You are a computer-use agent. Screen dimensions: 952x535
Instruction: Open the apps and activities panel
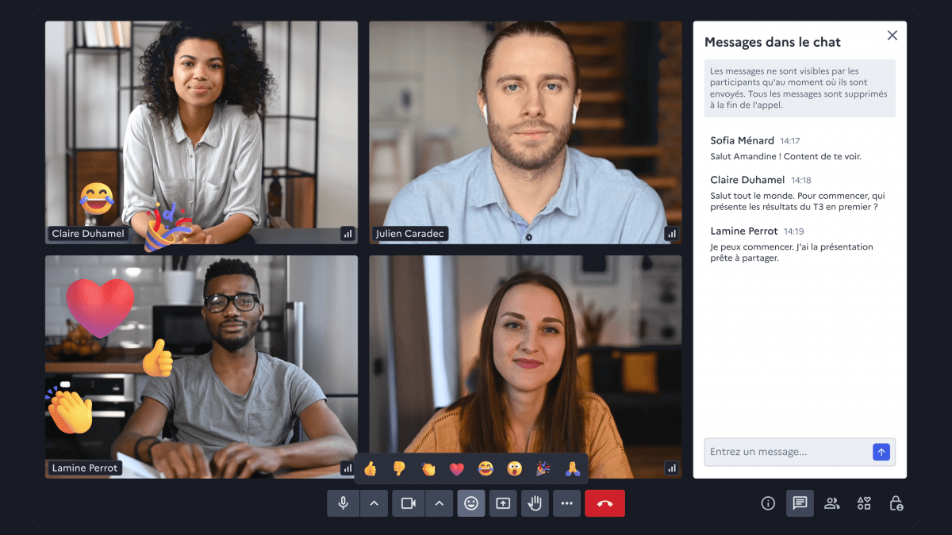(x=863, y=503)
